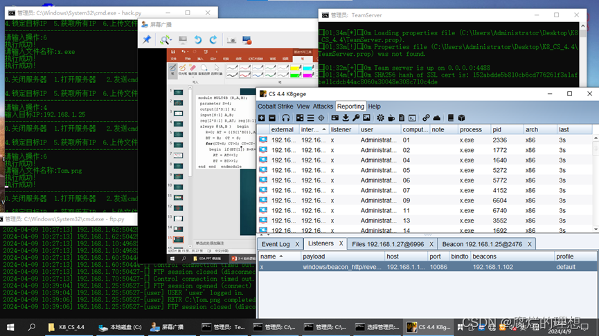Sort beacons by the last column header

coord(574,130)
